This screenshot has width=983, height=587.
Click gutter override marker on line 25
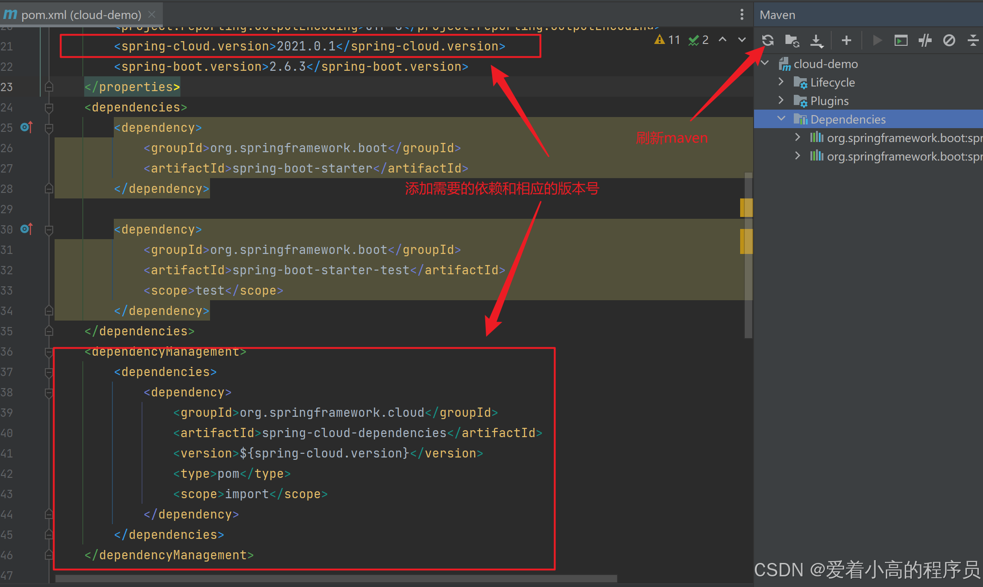pos(27,127)
